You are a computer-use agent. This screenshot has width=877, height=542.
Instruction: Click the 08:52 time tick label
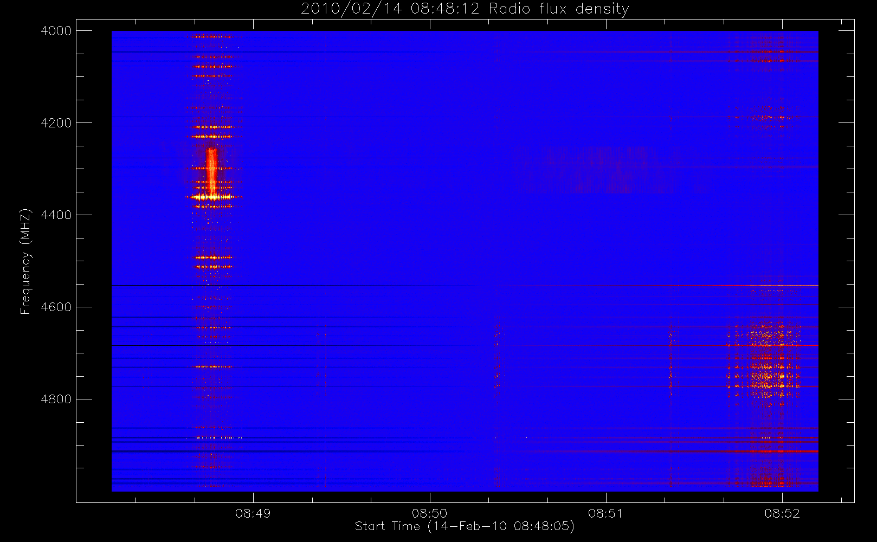pos(782,513)
